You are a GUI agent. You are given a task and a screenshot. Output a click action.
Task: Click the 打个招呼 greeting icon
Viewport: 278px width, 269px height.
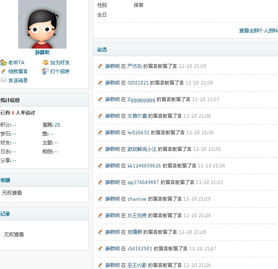tap(45, 71)
